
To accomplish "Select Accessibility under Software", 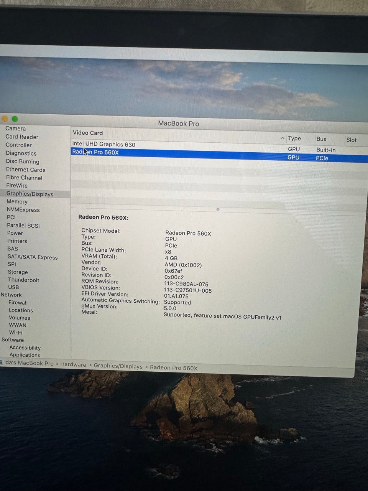I will point(25,348).
